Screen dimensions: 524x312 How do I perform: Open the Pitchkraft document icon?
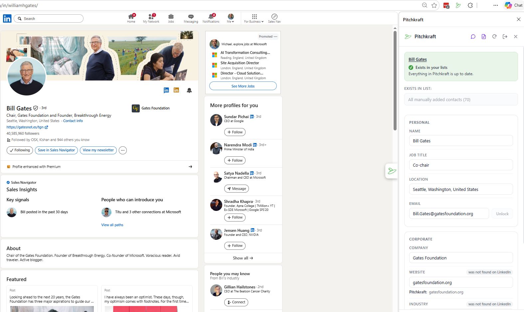(484, 37)
